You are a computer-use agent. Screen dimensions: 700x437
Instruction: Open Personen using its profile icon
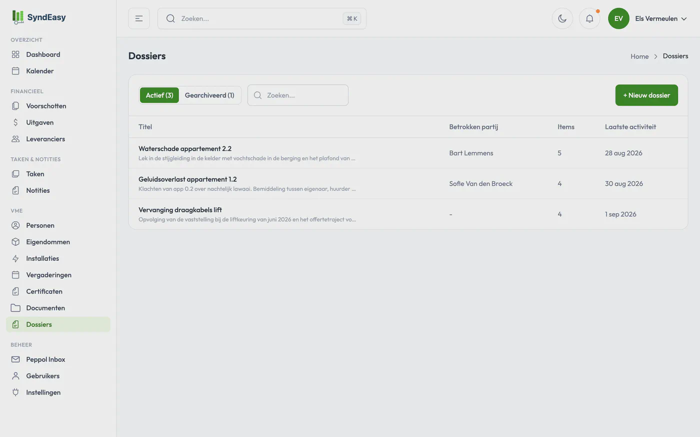15,225
